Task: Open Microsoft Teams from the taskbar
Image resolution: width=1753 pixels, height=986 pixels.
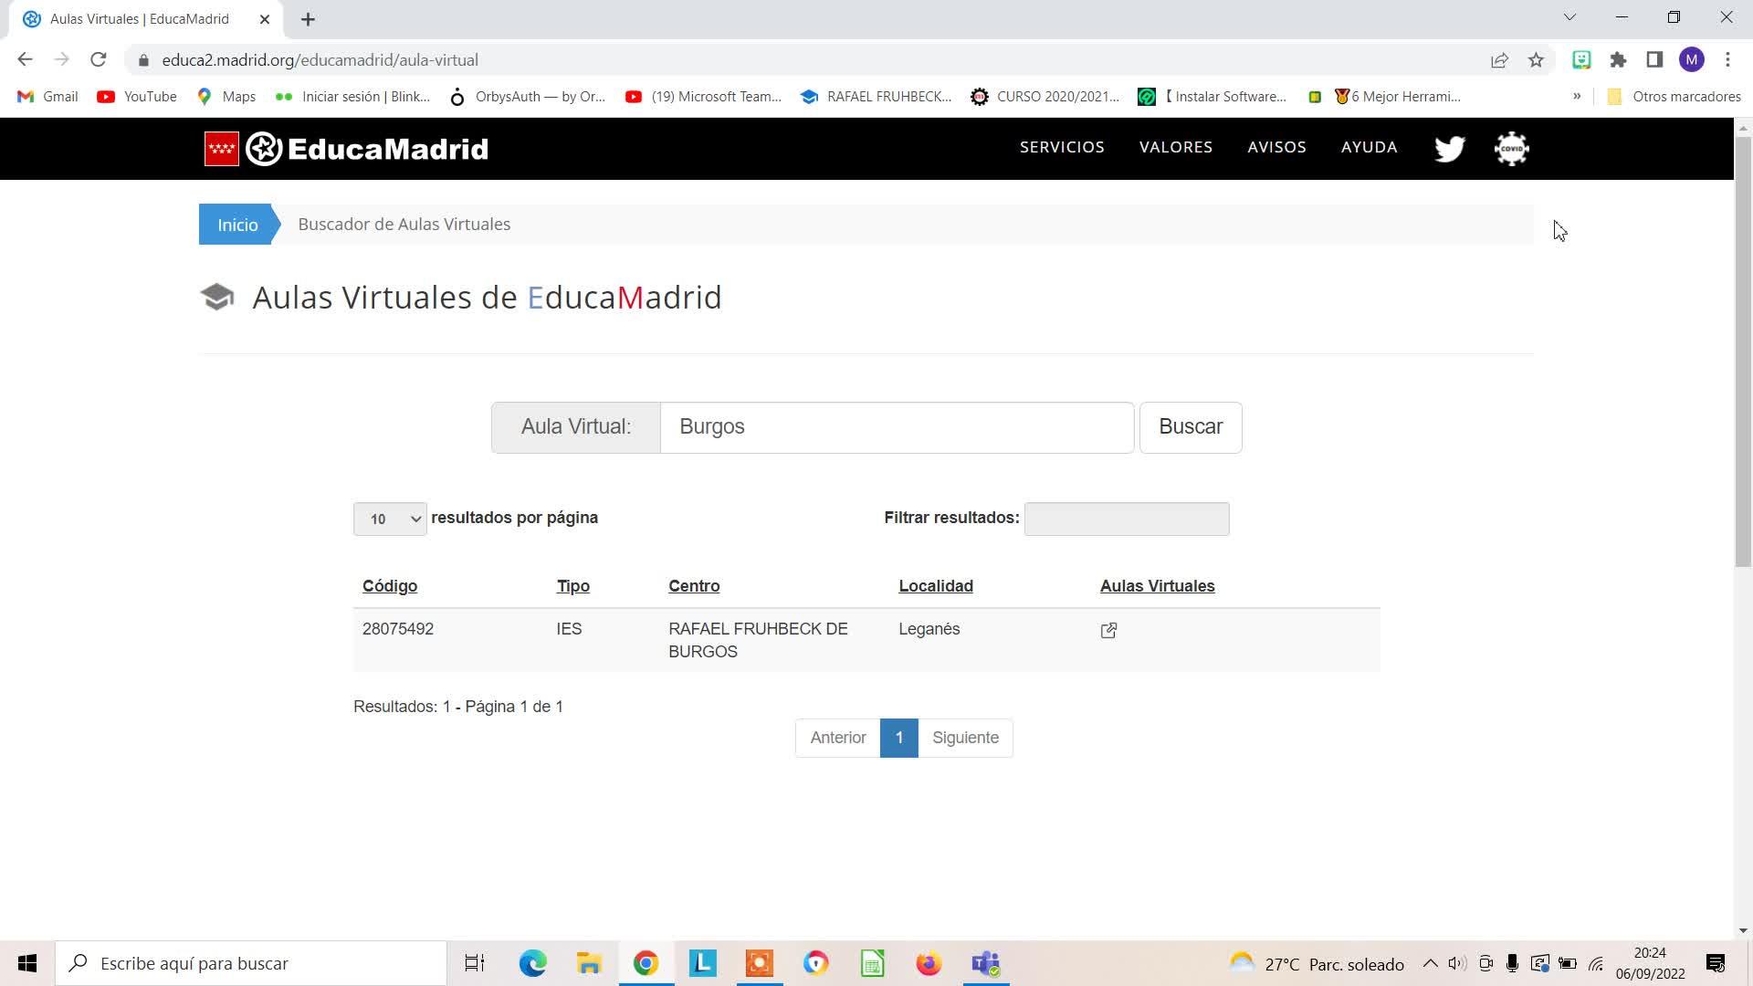Action: [985, 963]
